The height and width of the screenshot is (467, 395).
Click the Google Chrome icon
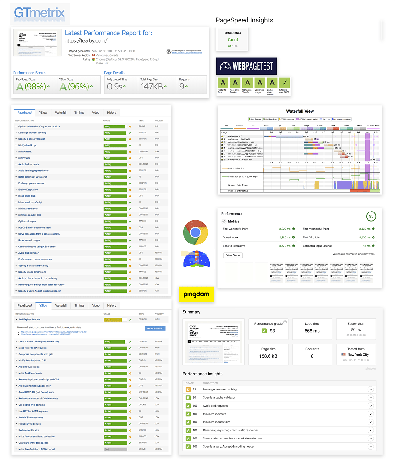(196, 232)
